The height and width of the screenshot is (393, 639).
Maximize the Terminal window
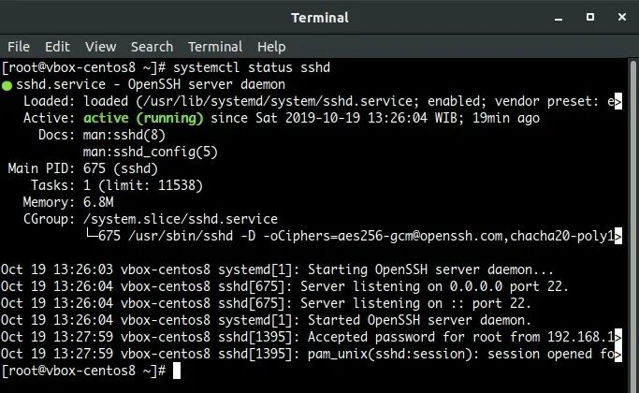click(x=590, y=17)
